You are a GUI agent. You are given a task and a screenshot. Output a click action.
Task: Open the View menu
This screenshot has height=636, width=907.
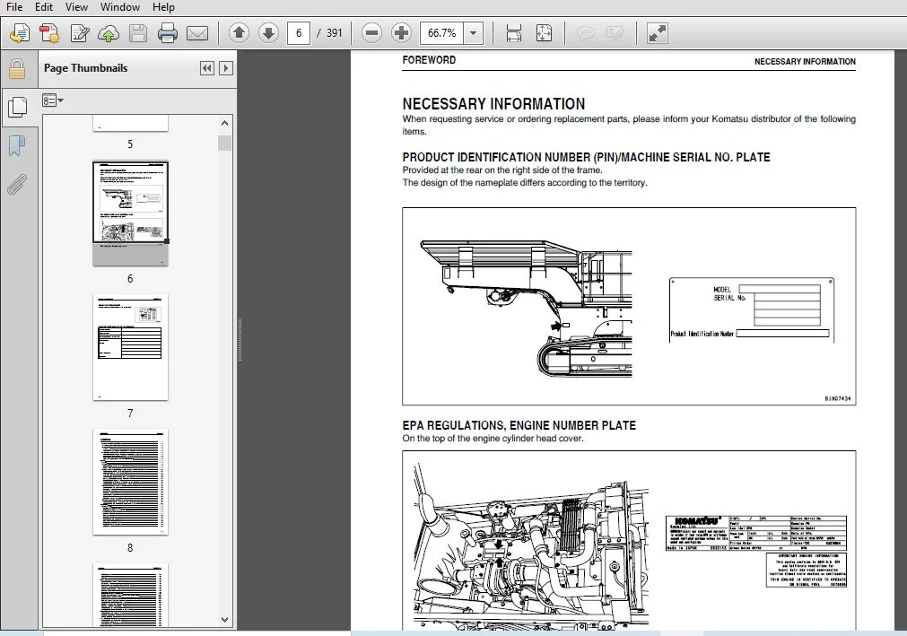pos(76,7)
